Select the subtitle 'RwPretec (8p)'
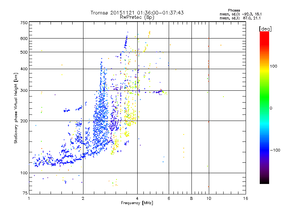The width and height of the screenshot is (289, 216). pyautogui.click(x=137, y=17)
